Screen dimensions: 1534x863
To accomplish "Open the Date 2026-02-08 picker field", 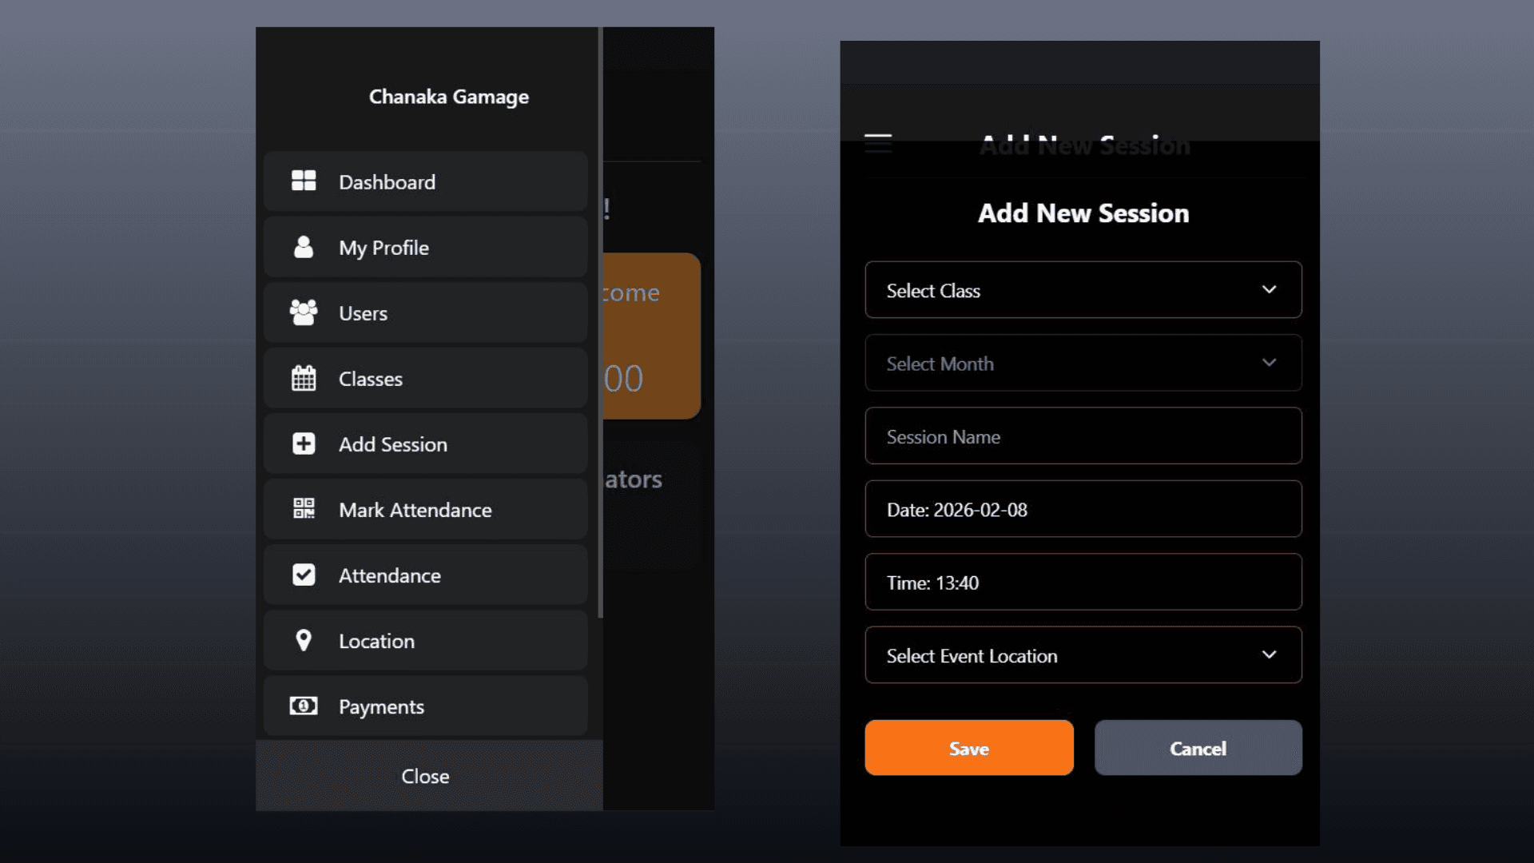I will [1083, 509].
